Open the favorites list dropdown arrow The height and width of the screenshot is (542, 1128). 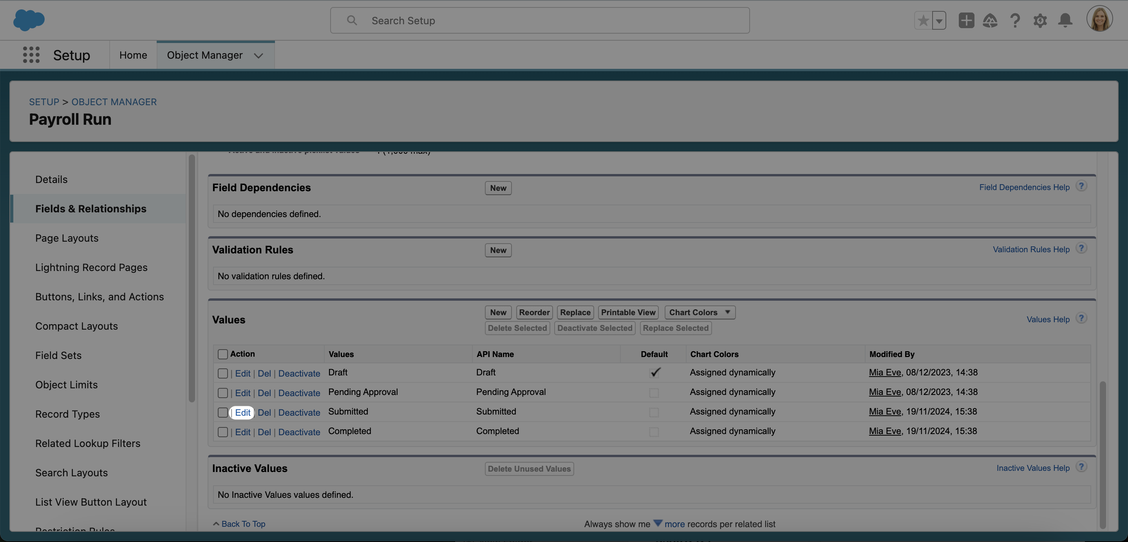[x=938, y=20]
